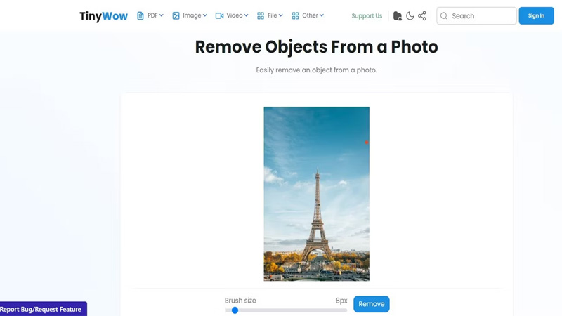Click the Image picture icon in navbar
The image size is (562, 316).
176,15
